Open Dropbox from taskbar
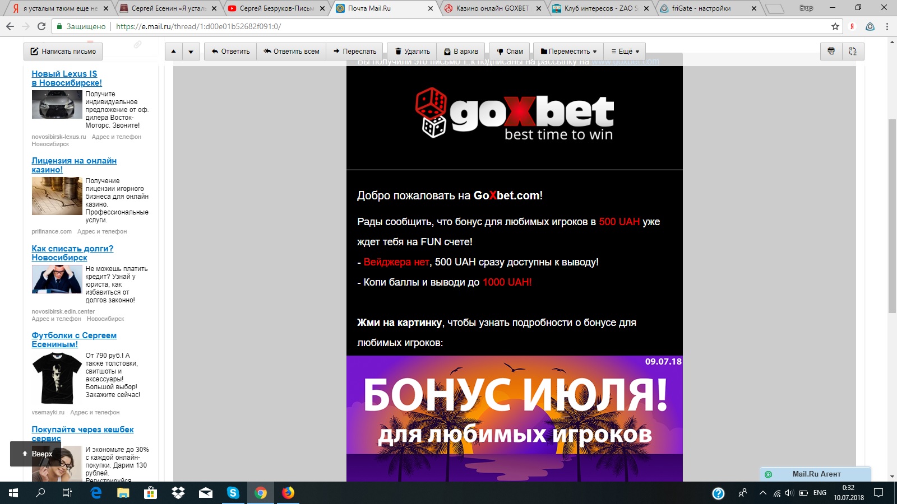Screen dimensions: 897x504 point(178,493)
